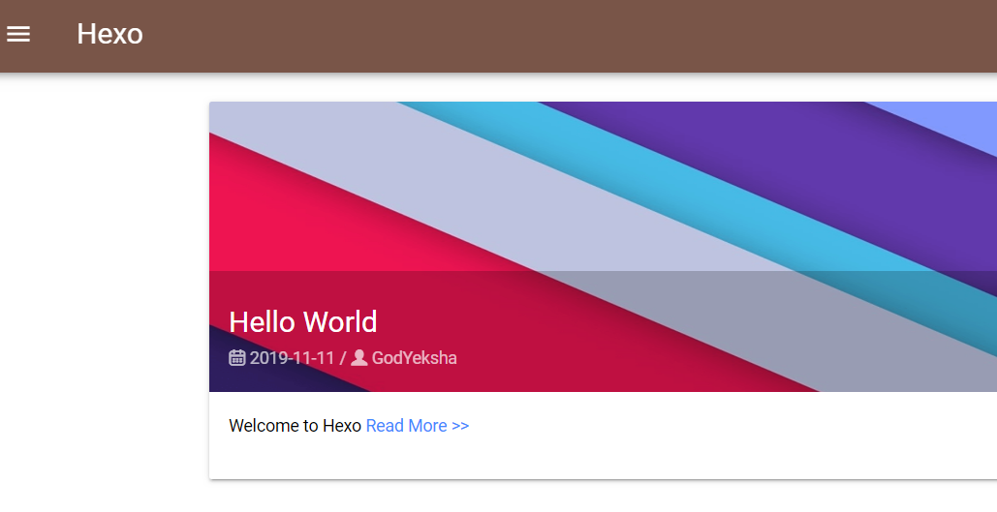Open the hamburger navigation menu
The image size is (997, 512).
coord(18,34)
